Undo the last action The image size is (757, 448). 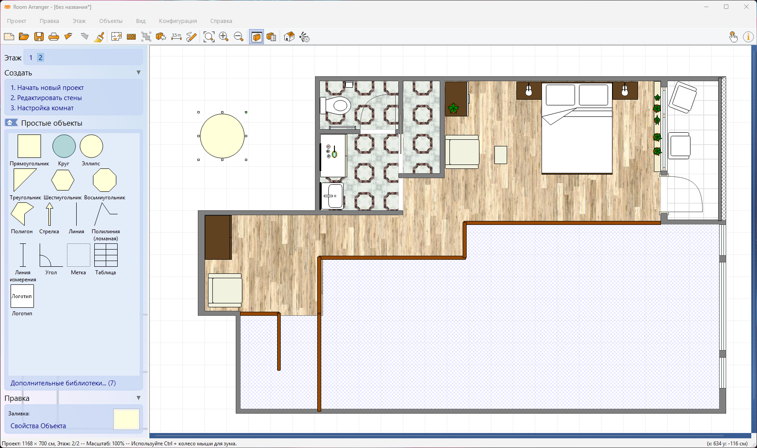click(x=68, y=37)
